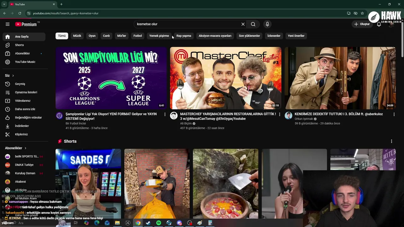
Task: Select the Canlı filter chip
Action: click(x=106, y=36)
